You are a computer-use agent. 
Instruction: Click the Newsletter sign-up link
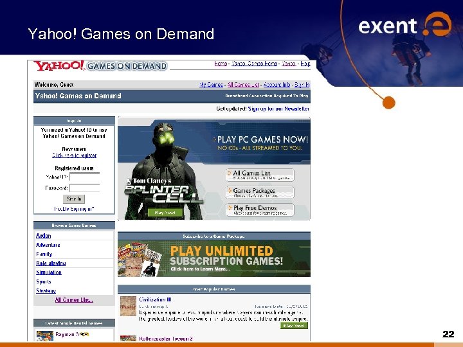click(x=278, y=109)
